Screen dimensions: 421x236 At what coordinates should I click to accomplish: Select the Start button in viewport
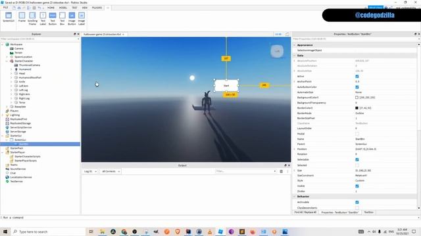[226, 86]
